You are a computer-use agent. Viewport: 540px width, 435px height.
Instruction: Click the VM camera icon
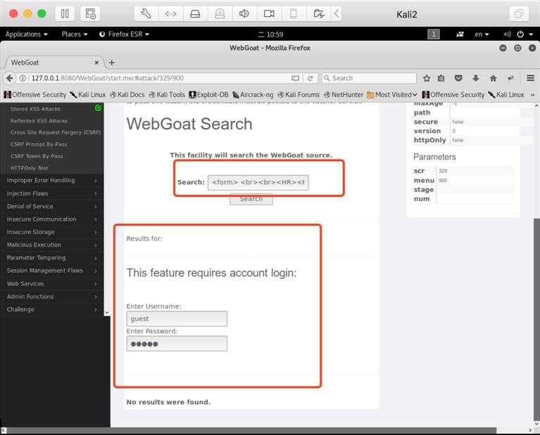[x=269, y=14]
